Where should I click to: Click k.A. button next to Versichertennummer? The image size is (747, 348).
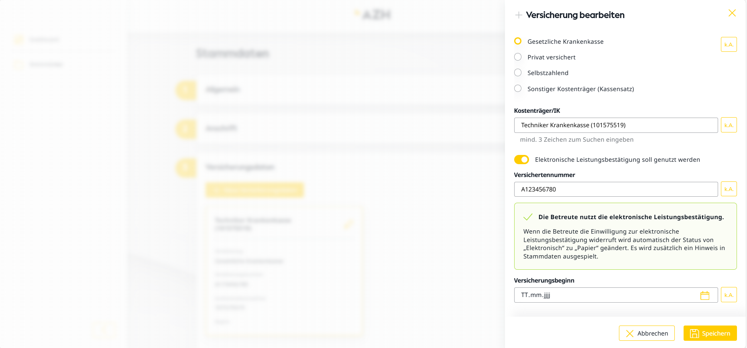729,189
